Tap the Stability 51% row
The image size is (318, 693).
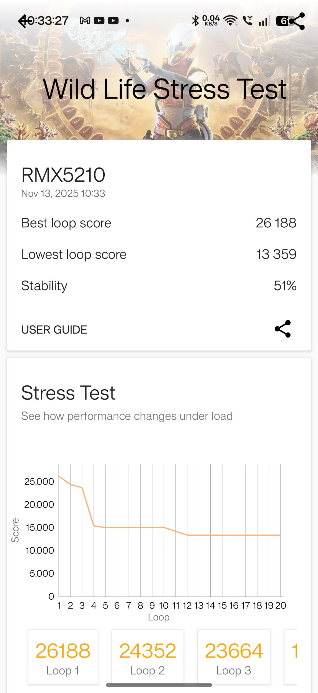click(x=159, y=286)
